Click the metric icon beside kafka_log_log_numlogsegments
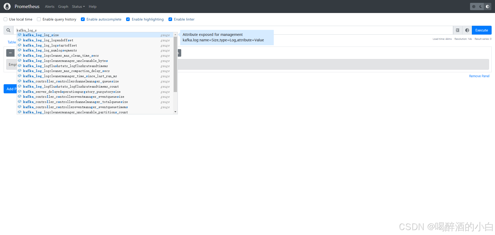Screen dimensions: 495x235 click(x=19, y=50)
